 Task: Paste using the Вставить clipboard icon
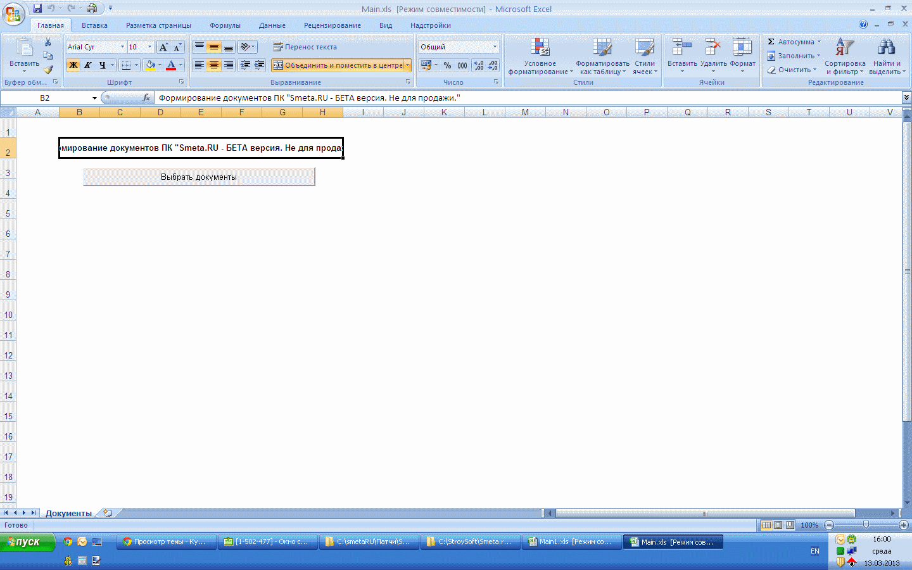[24, 54]
